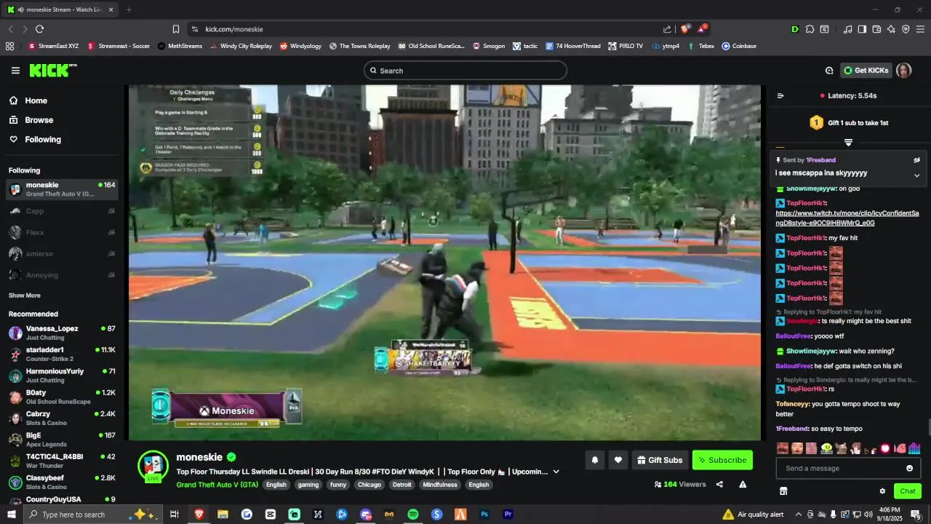931x524 pixels.
Task: Click the moneskie channel avatar
Action: pyautogui.click(x=153, y=466)
